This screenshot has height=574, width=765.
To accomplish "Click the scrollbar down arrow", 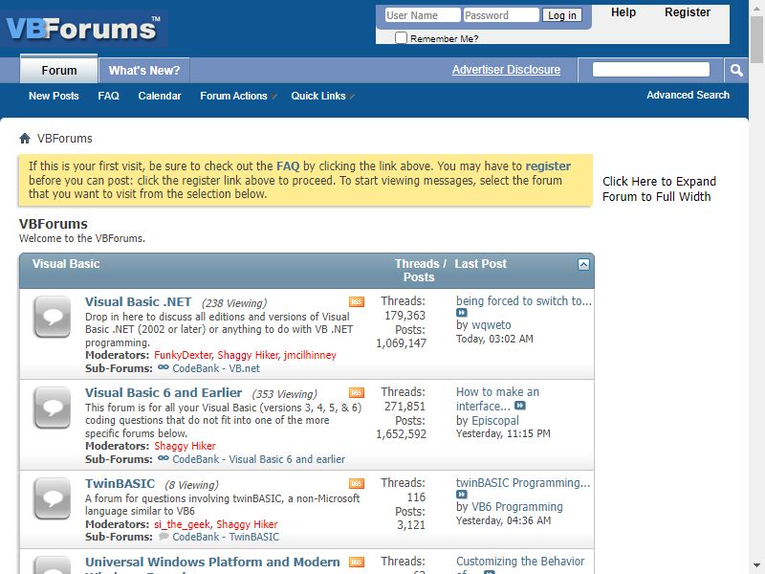I will (x=757, y=566).
